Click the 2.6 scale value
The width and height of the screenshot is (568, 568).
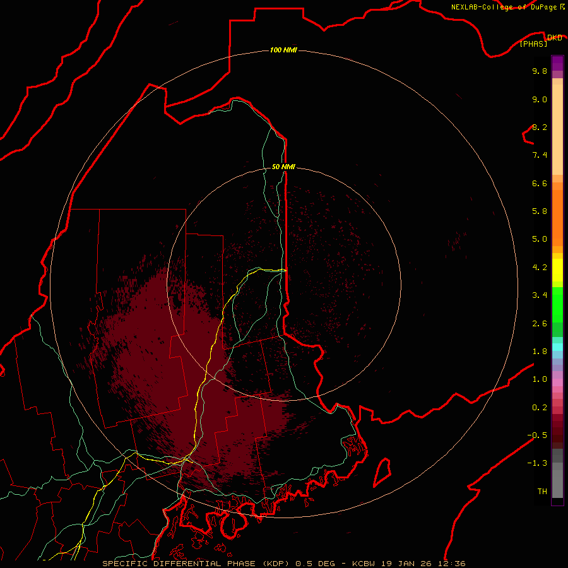pos(540,324)
